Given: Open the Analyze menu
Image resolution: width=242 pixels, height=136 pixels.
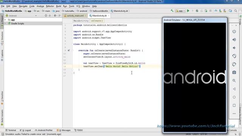Looking at the screenshot, I should (x=40, y=6).
